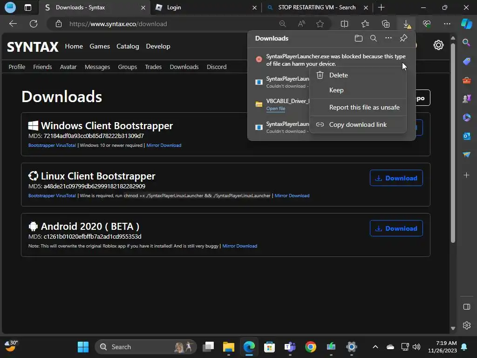Download the Android 2020 BETA client
This screenshot has height=358, width=477.
point(396,228)
